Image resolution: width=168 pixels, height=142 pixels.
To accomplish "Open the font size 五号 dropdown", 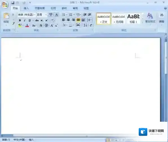I will point(46,15).
